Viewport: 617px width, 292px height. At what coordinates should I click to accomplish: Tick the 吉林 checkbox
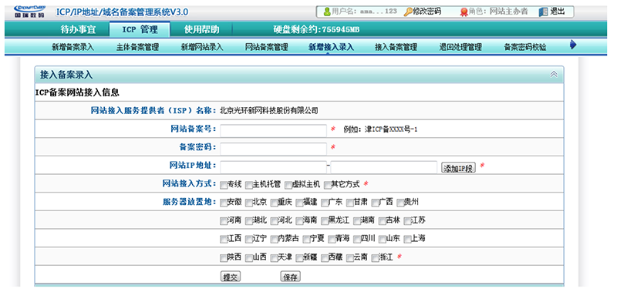click(382, 221)
